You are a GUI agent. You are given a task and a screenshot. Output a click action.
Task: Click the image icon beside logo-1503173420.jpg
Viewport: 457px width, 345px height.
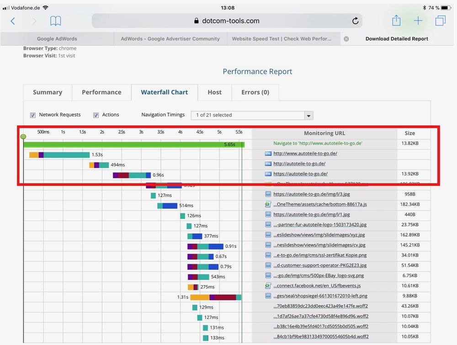268,225
